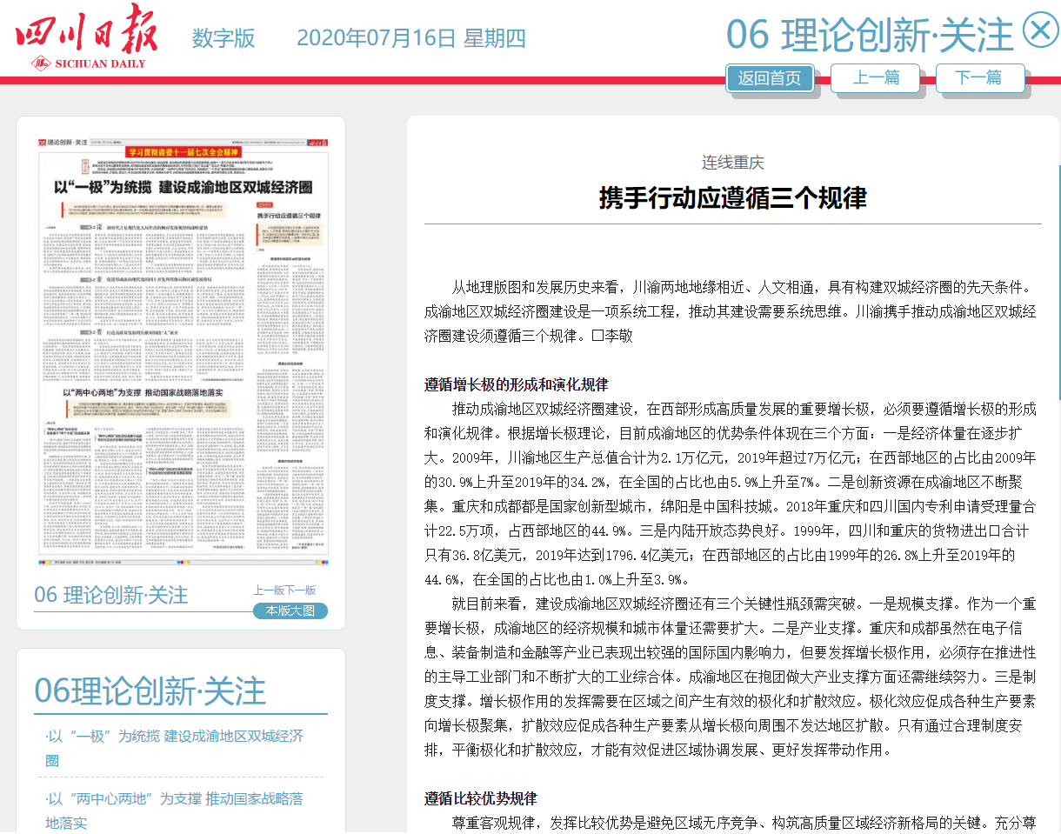1061x834 pixels.
Task: Click the Sichuan Daily logo
Action: coord(87,37)
